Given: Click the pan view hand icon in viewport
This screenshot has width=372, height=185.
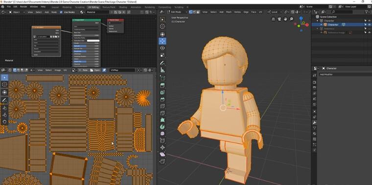Looking at the screenshot, I should click(285, 19).
